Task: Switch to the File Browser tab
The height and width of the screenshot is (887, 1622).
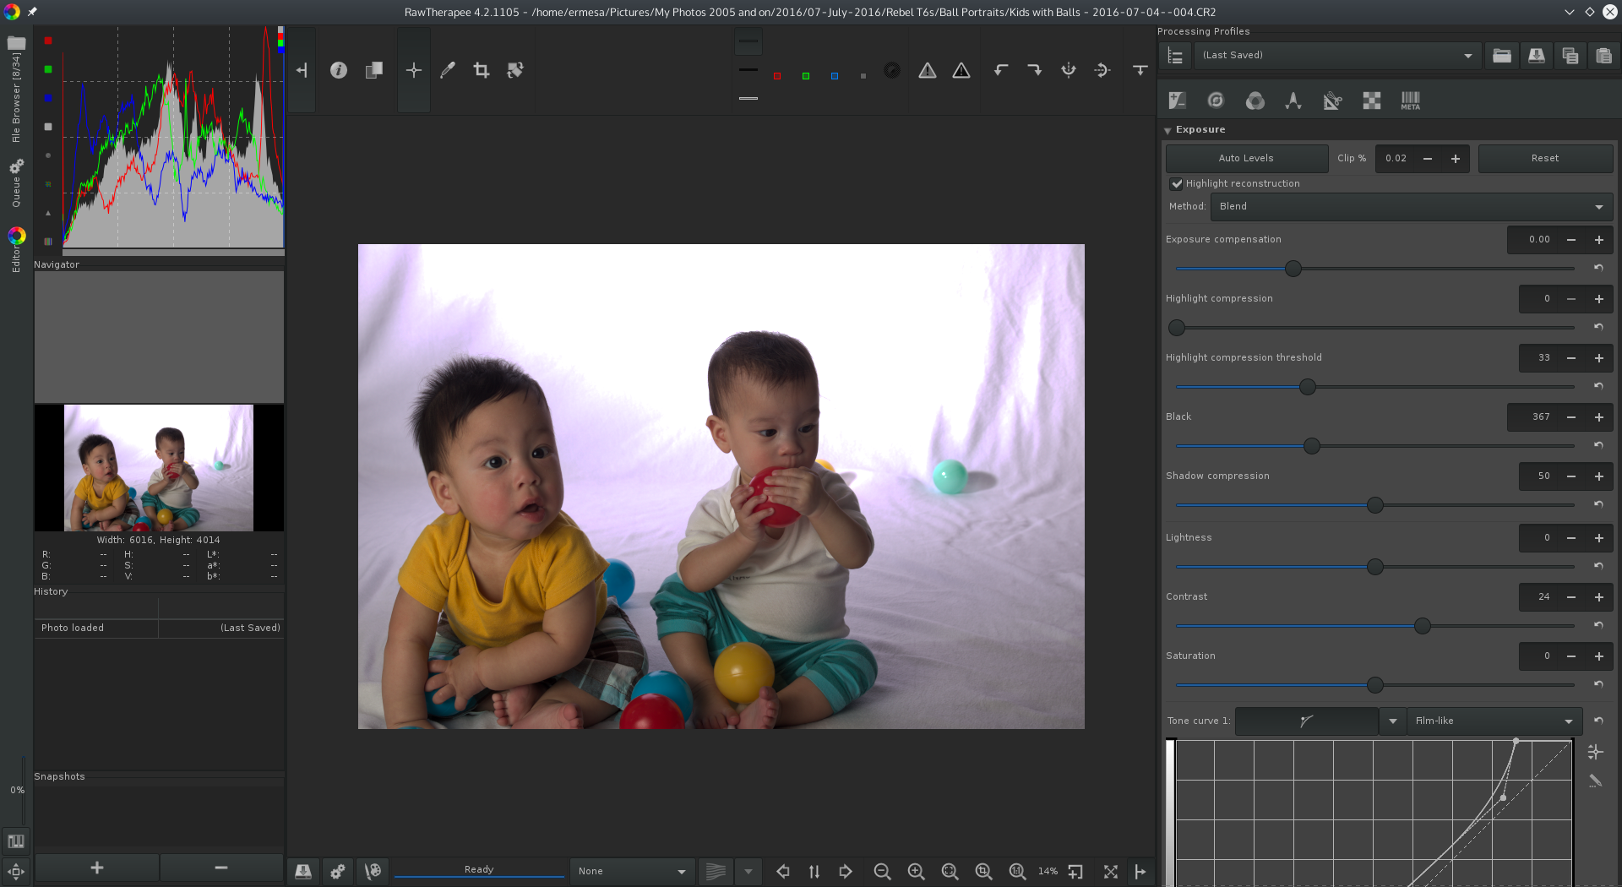Action: (16, 90)
